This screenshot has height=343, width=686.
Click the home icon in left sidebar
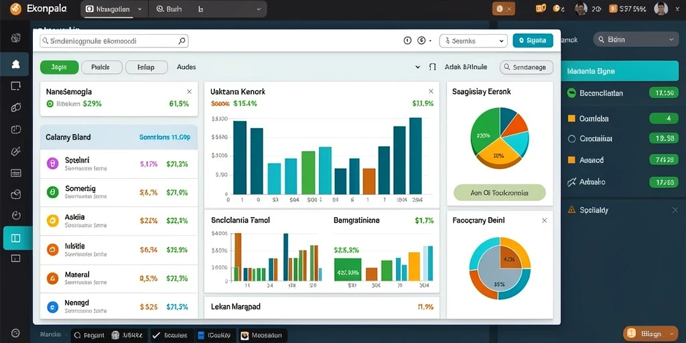pos(16,64)
